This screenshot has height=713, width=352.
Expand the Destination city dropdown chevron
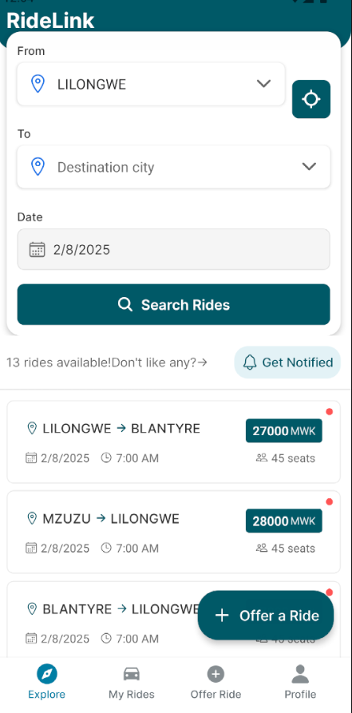click(309, 166)
